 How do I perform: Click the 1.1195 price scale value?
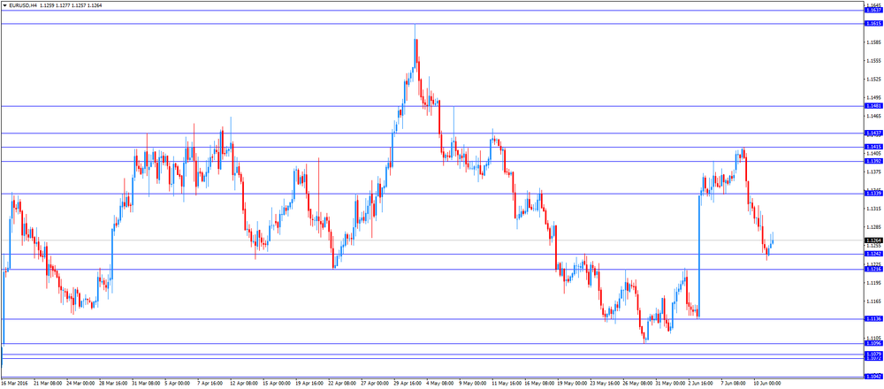874,283
